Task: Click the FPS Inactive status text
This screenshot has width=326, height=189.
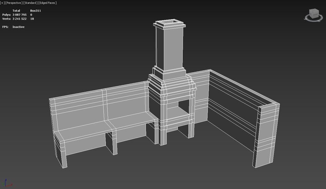Action: click(x=18, y=27)
